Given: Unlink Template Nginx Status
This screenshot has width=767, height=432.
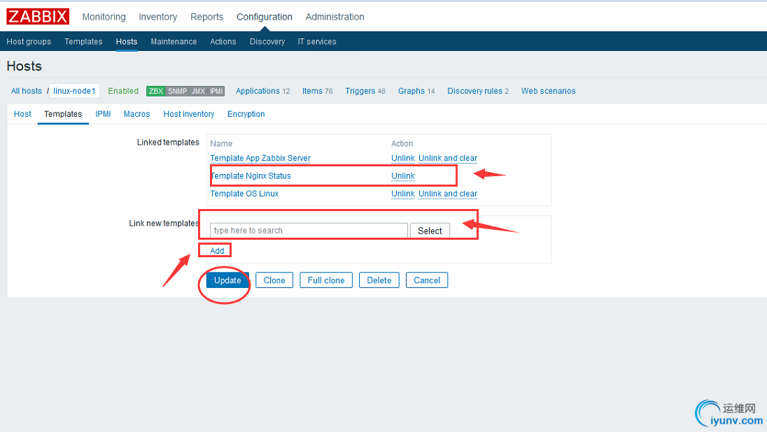Looking at the screenshot, I should (x=403, y=176).
